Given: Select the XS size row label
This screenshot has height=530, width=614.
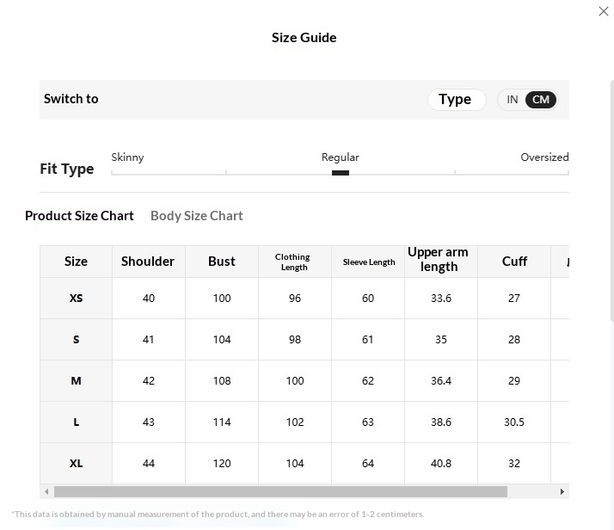Looking at the screenshot, I should click(76, 299).
